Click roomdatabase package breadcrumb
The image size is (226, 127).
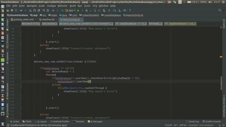(111, 15)
